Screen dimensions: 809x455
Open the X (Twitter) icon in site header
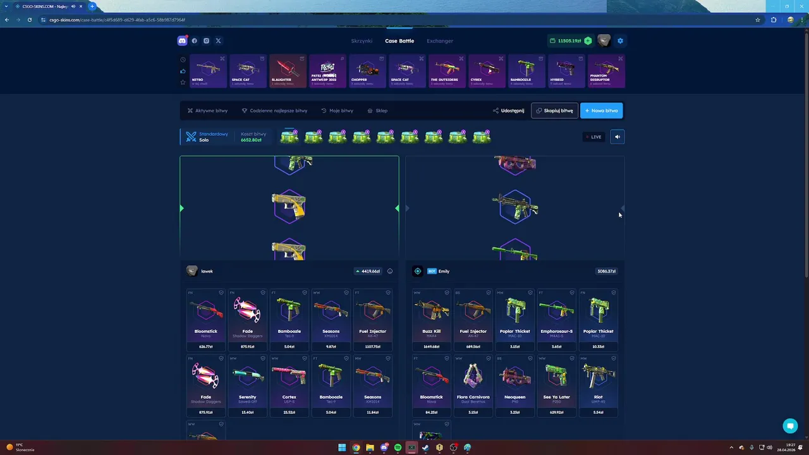point(218,40)
